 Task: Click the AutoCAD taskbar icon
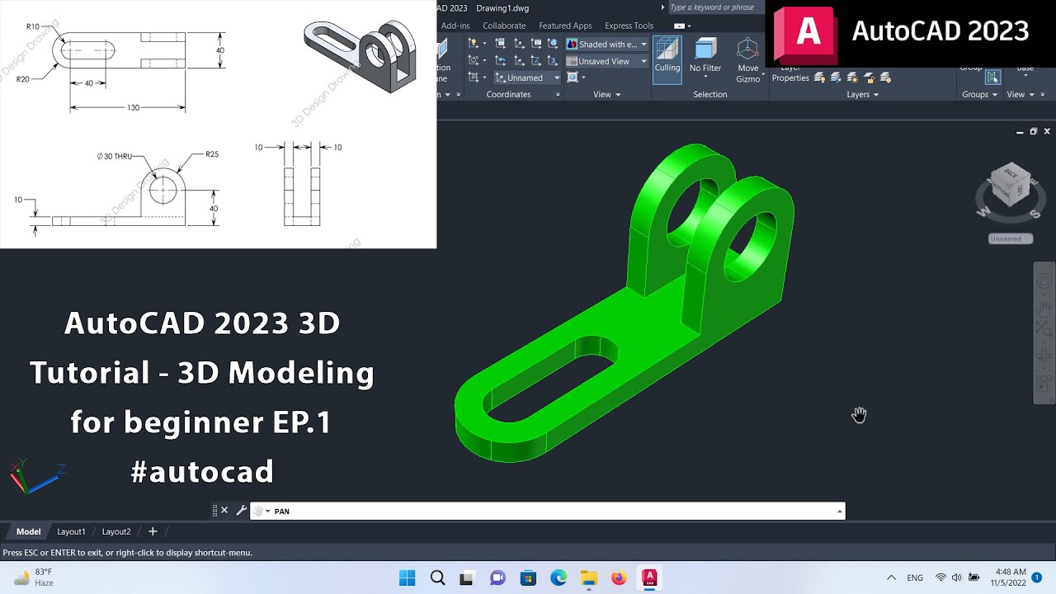point(649,578)
